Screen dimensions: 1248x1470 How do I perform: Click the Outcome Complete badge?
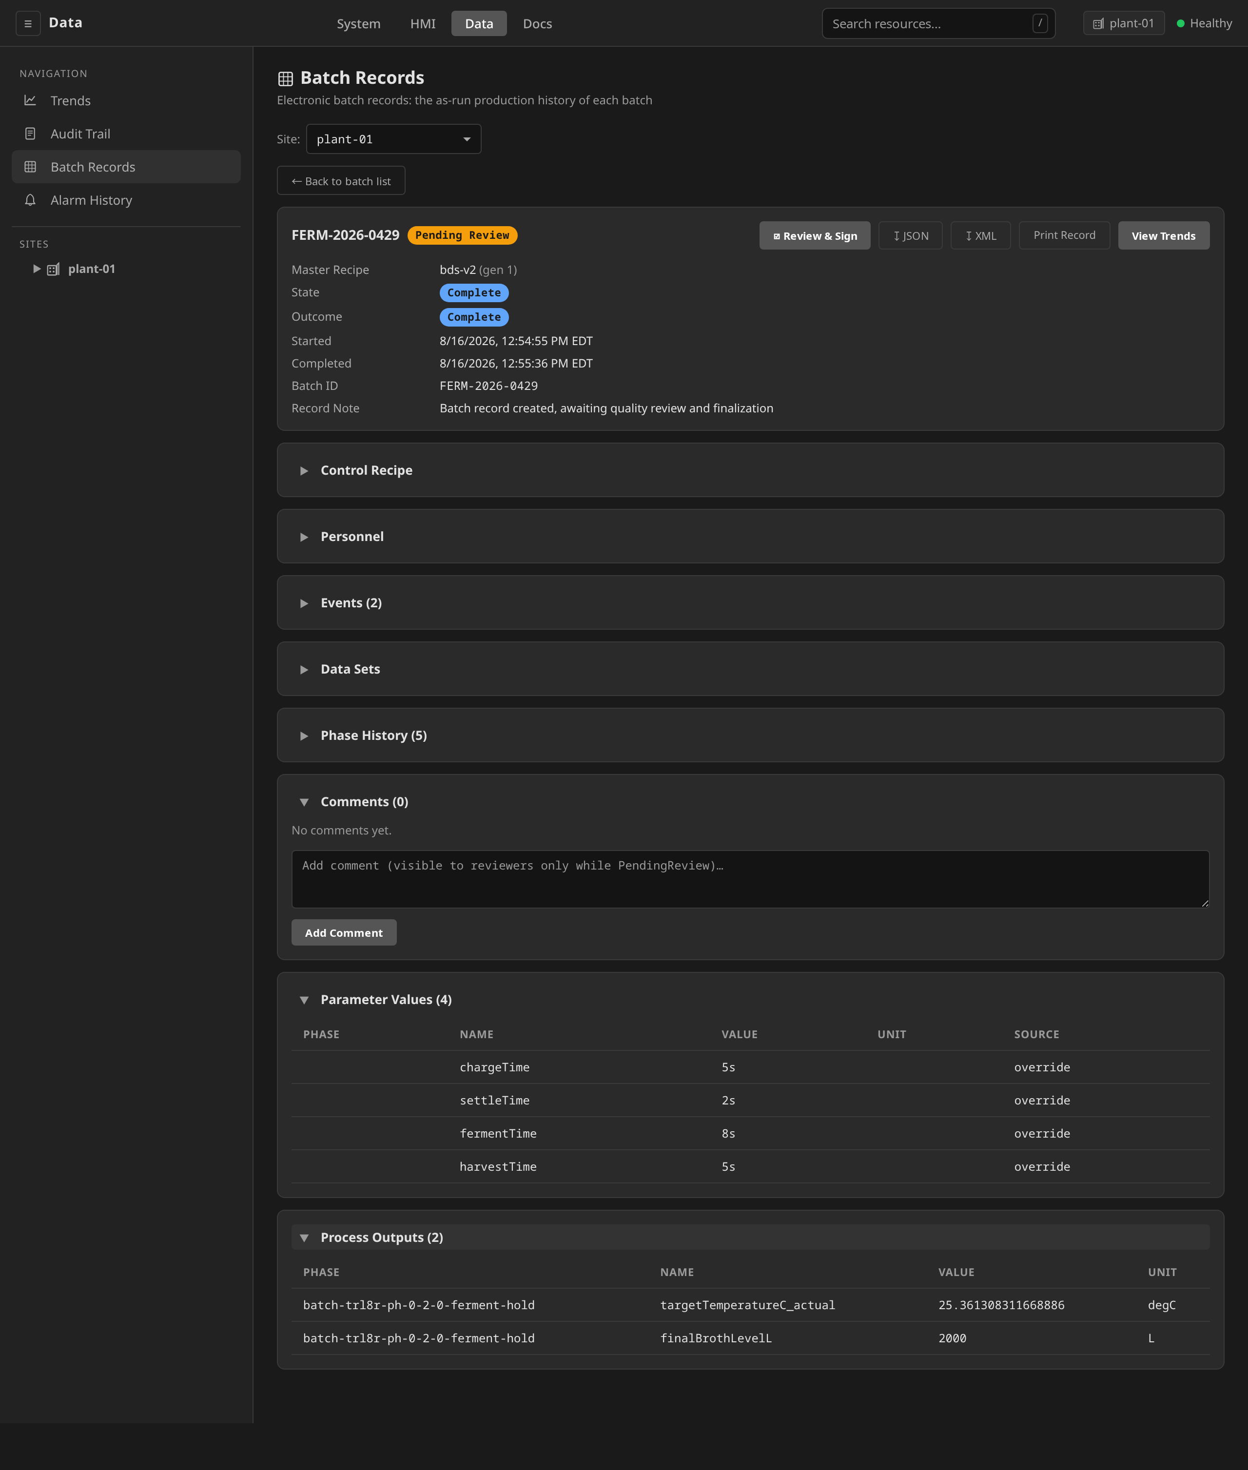[474, 317]
